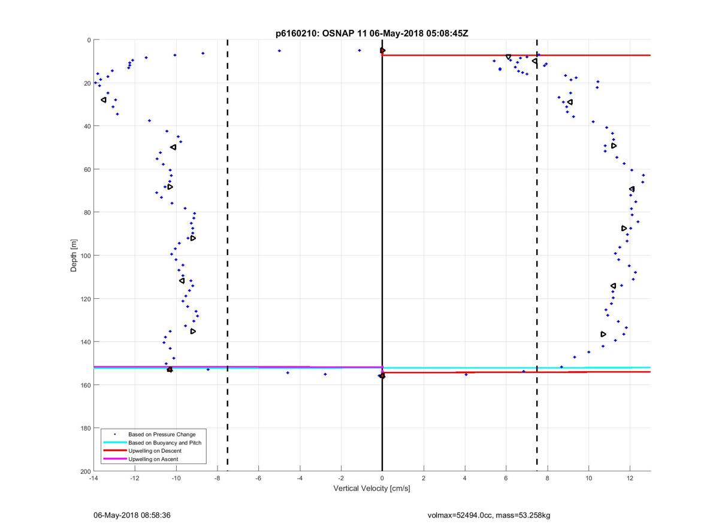Viewport: 719px width, 530px height.
Task: Click triangle marker near -13.5 cm/s at 28 m
Action: (104, 100)
